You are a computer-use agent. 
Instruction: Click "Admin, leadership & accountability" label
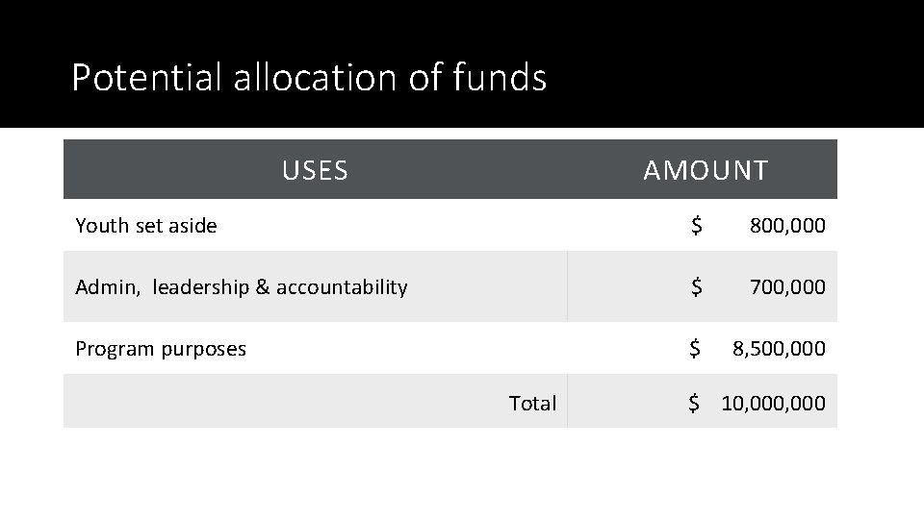(x=242, y=286)
